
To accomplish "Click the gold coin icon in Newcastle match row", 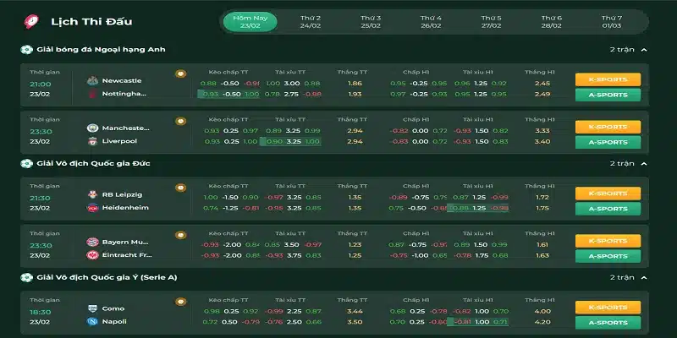I will click(181, 74).
